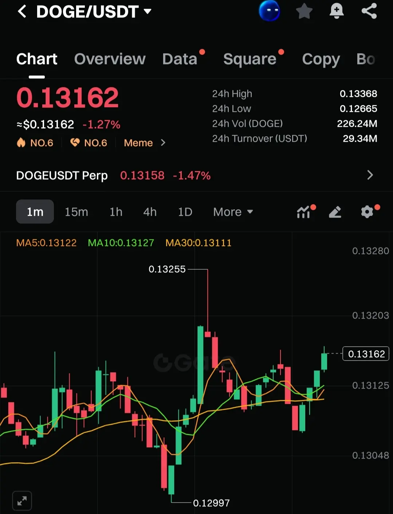
Task: Expand the DOGEUSDT Perp row chevron
Action: pos(370,175)
